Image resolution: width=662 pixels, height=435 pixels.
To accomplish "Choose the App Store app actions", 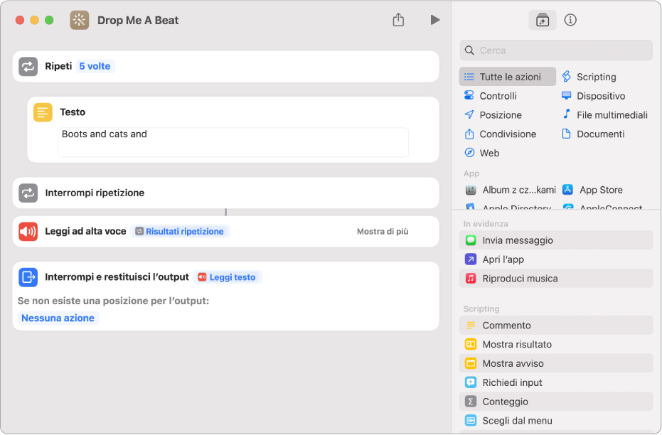I will click(x=592, y=190).
